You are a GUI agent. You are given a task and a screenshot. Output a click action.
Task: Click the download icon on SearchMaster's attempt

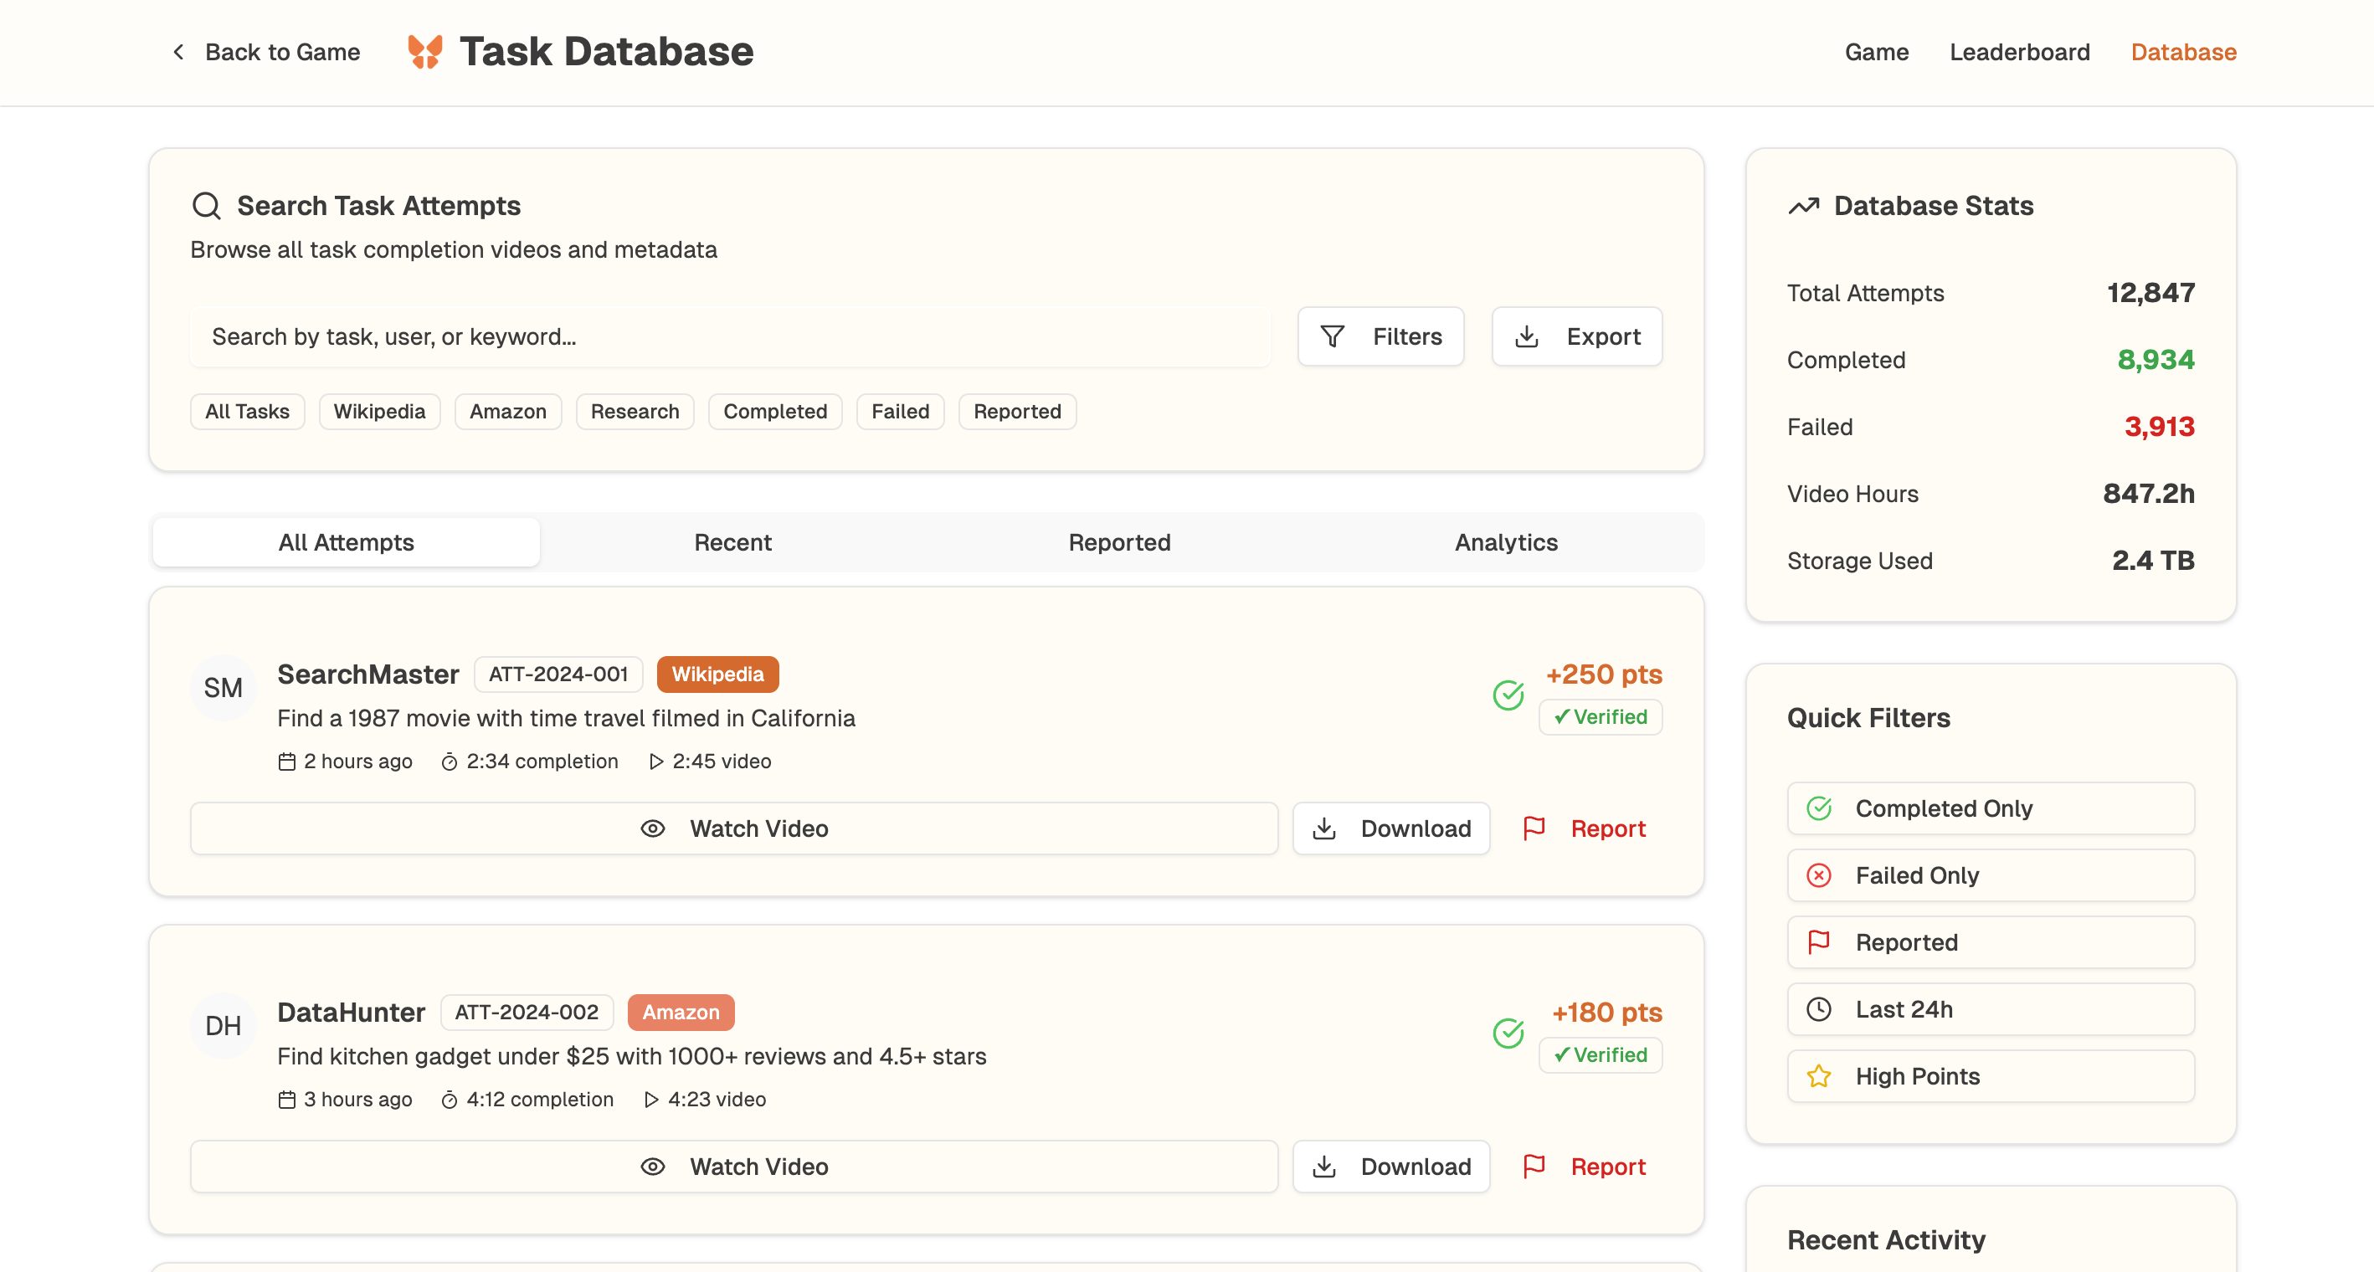pos(1324,828)
